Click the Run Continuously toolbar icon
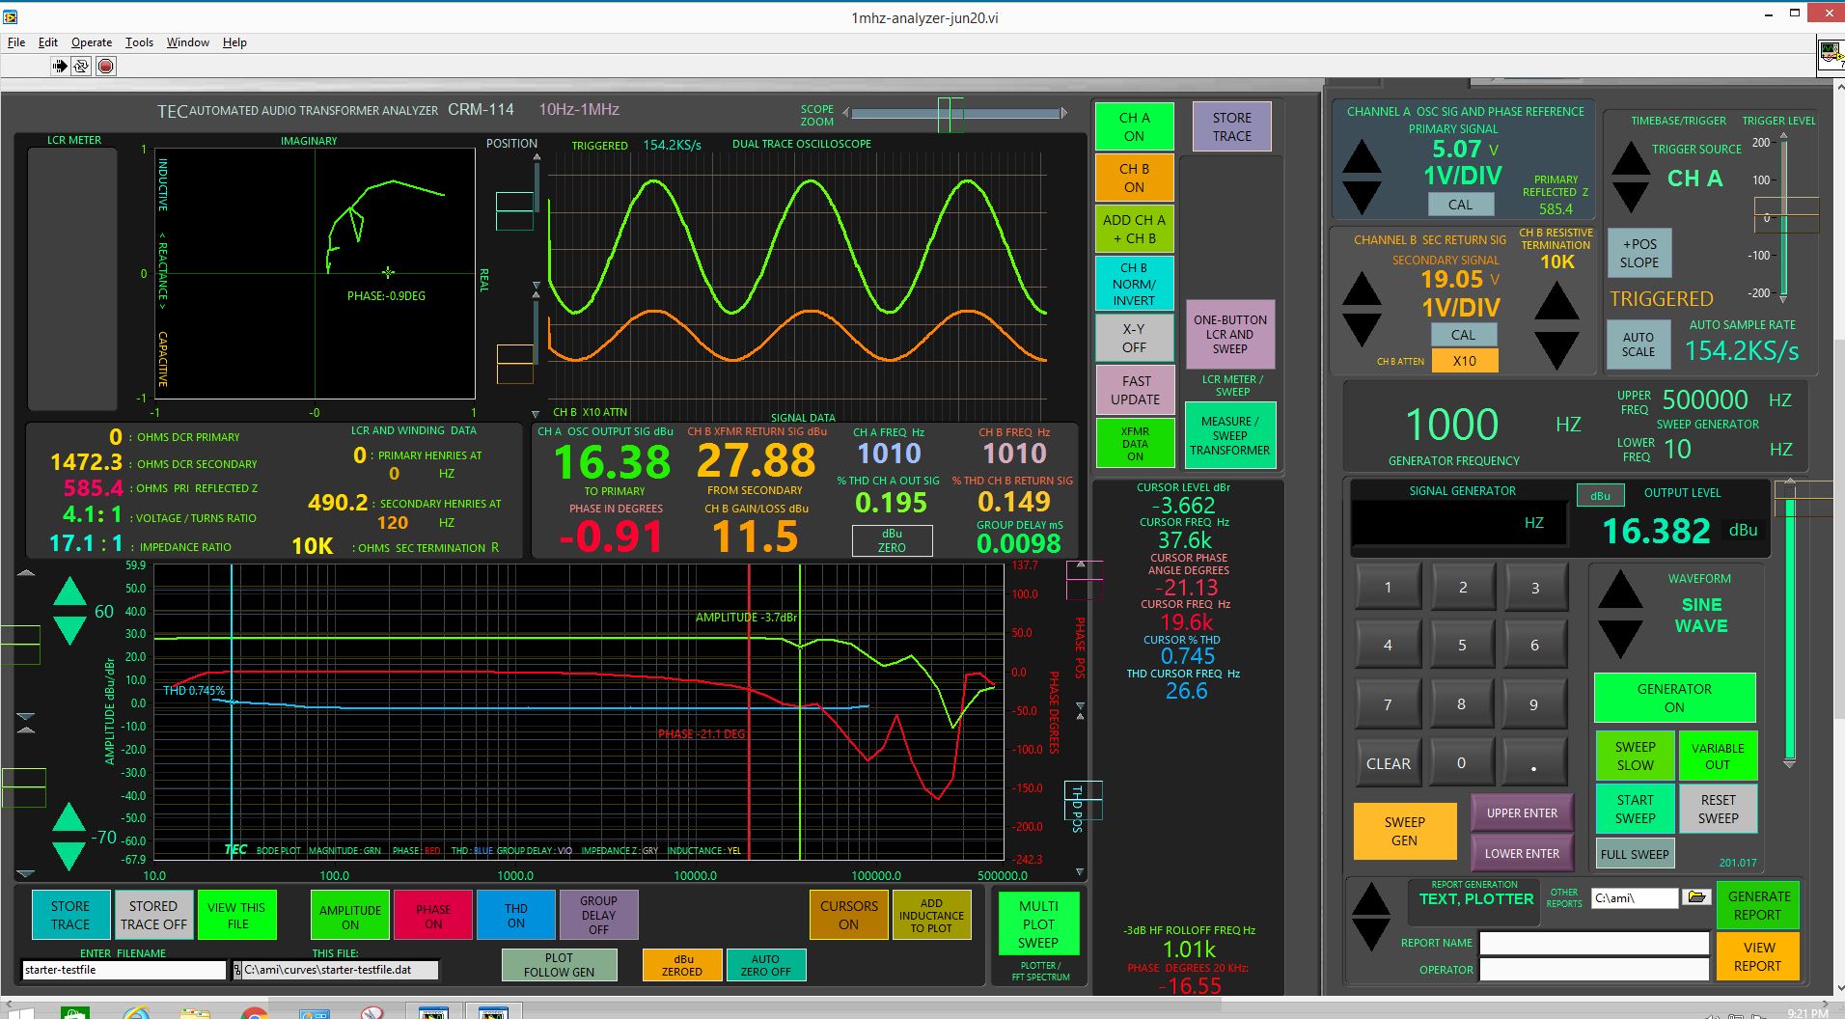The width and height of the screenshot is (1845, 1019). coord(81,66)
